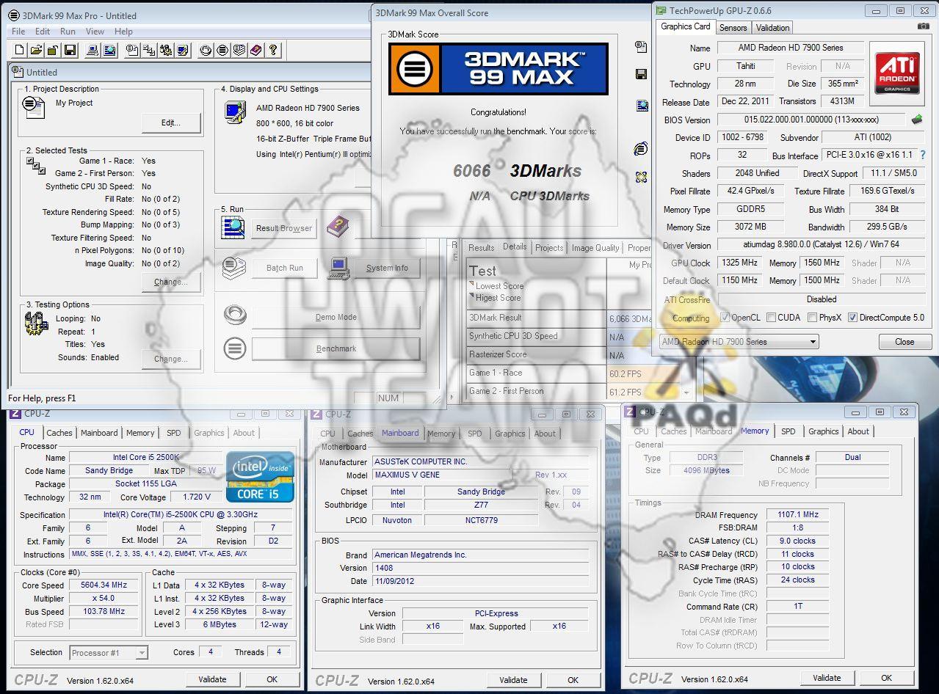Open the View menu
The width and height of the screenshot is (939, 694).
click(95, 32)
